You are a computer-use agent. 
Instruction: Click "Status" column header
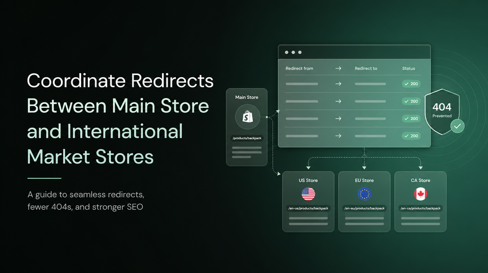tap(408, 68)
